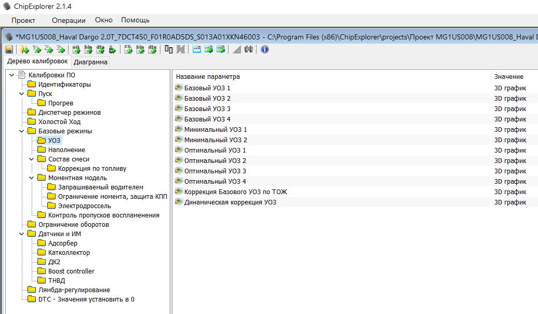Click the compare files toolbar icon
This screenshot has width=538, height=314.
[x=169, y=49]
